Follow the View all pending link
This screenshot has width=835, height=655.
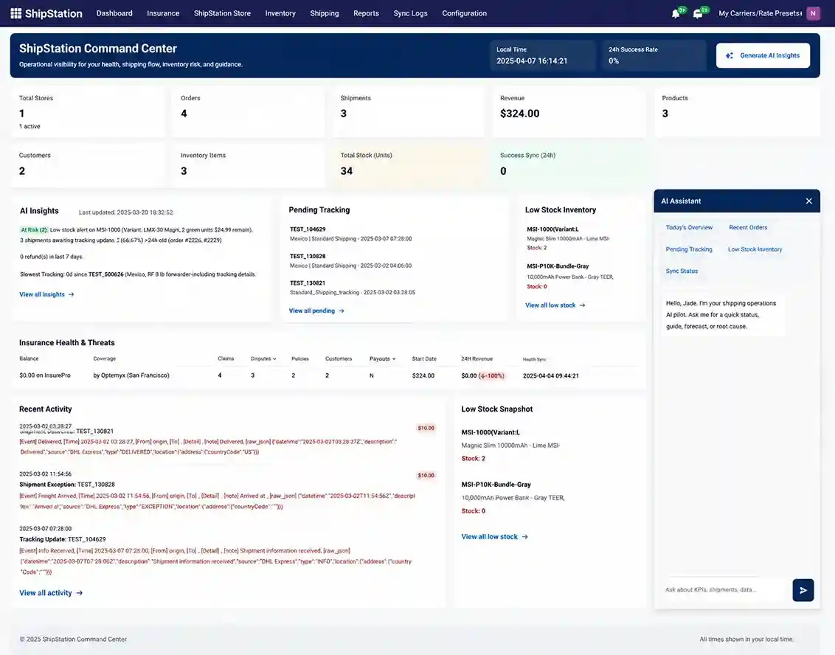click(x=311, y=311)
